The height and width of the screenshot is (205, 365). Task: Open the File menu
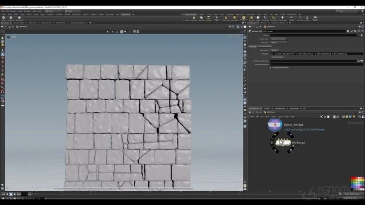3,11
